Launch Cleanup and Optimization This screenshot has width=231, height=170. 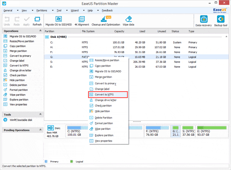tap(106, 21)
